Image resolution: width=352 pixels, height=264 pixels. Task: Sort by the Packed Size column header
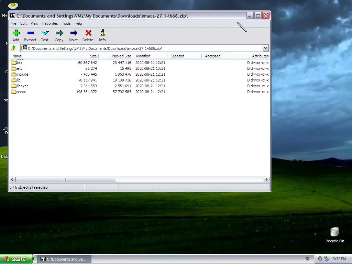115,56
